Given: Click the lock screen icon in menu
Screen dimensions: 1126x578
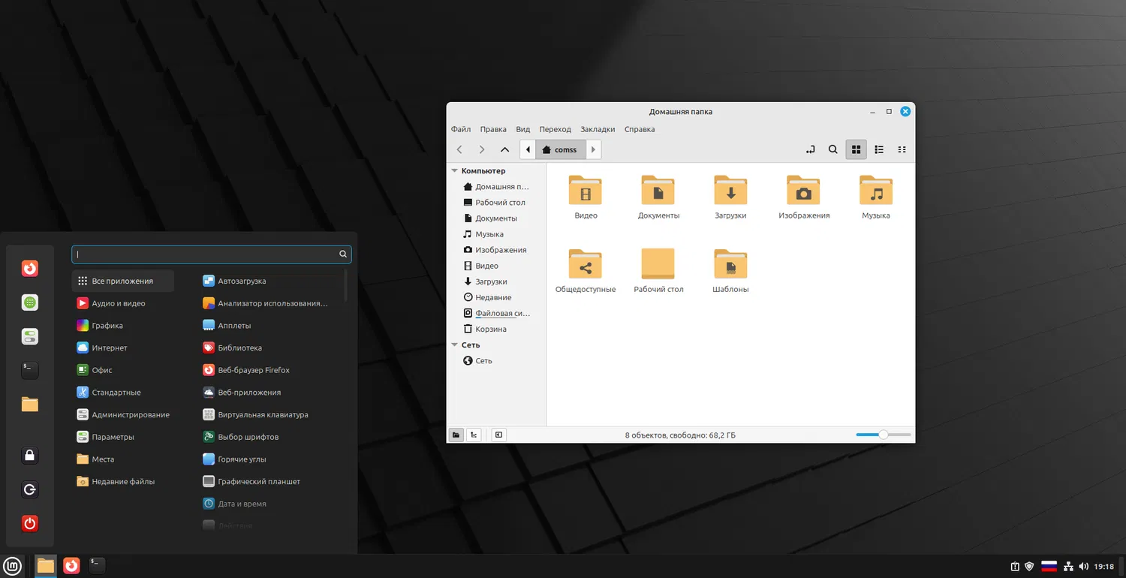Looking at the screenshot, I should pyautogui.click(x=30, y=456).
